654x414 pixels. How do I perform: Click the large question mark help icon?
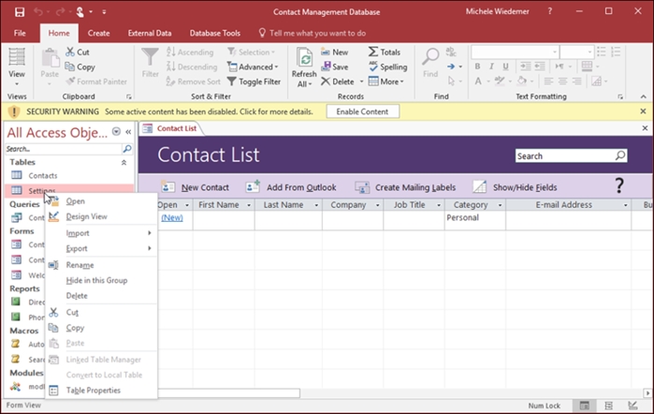(x=619, y=185)
